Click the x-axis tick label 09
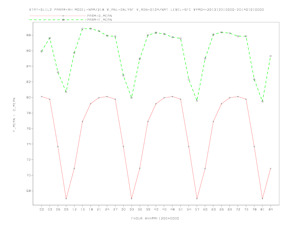This screenshot has height=228, width=295. point(66,209)
